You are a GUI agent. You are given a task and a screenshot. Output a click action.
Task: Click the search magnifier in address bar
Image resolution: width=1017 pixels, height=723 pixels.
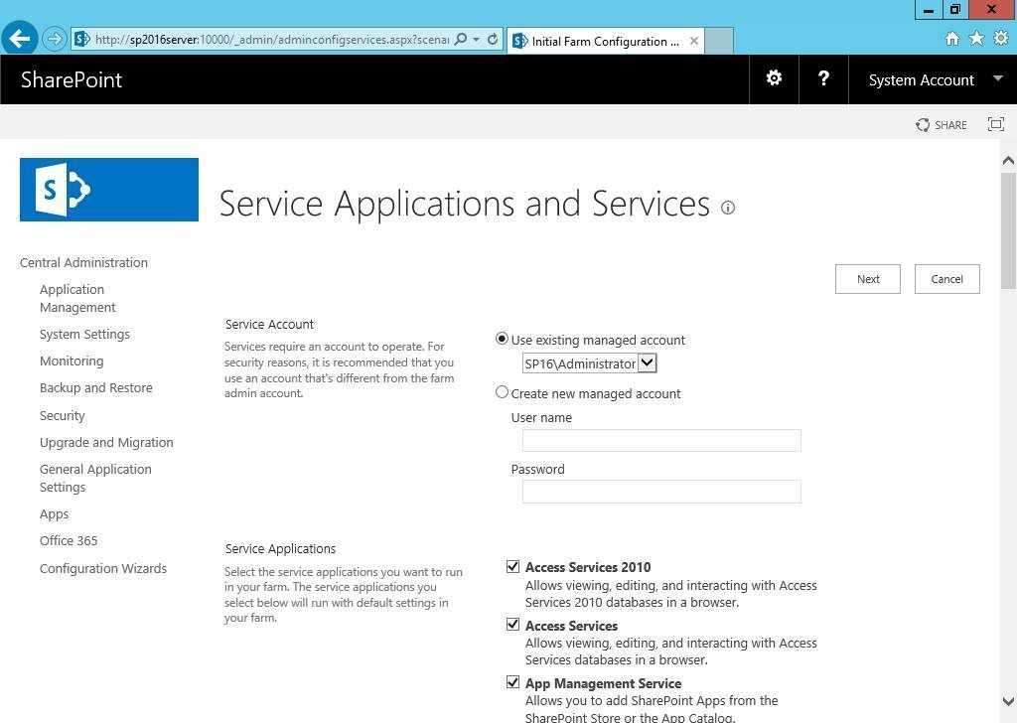pos(461,40)
